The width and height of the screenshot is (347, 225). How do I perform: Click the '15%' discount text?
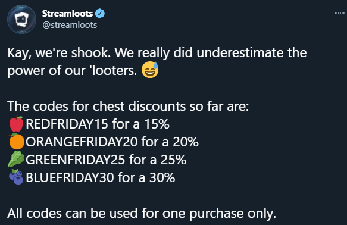click(x=157, y=124)
